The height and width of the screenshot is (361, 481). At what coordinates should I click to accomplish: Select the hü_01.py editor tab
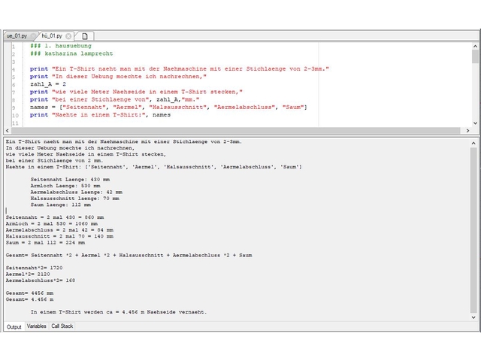pos(52,36)
